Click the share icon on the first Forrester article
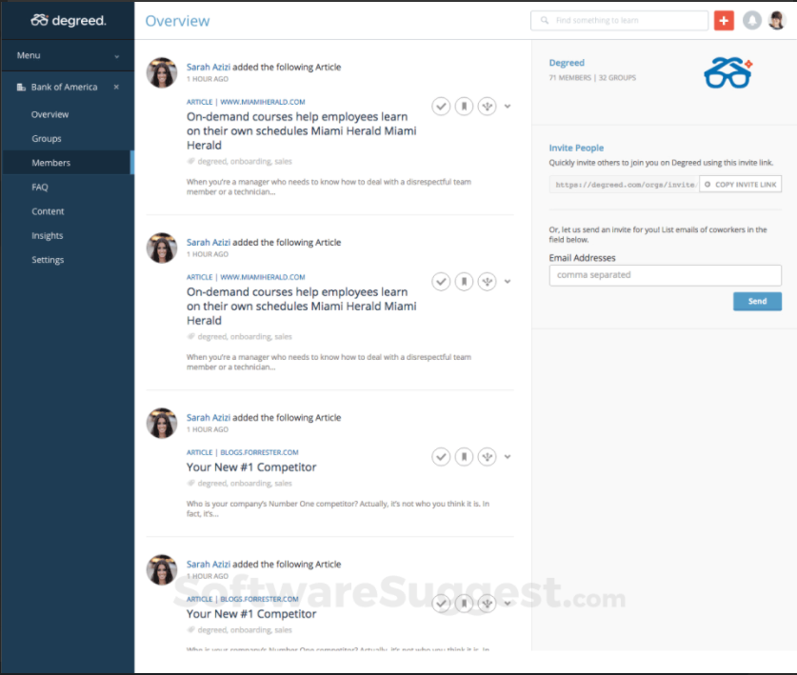 click(x=487, y=456)
